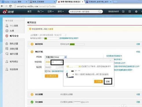Click the browser back arrow
This screenshot has height=107, width=142.
[x=2, y=6]
